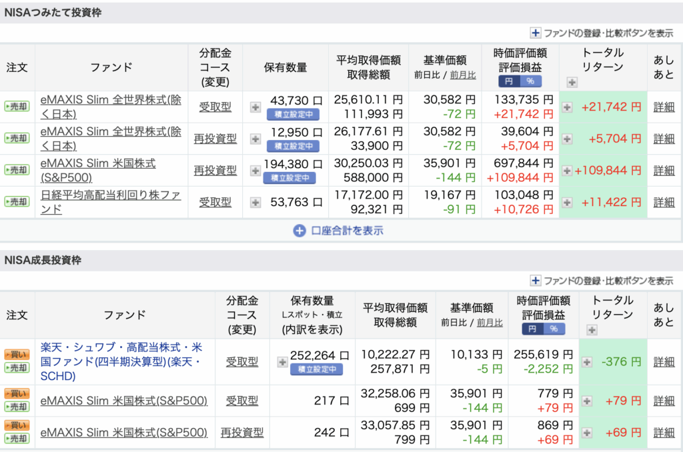Expand 口座合計を表示 row
The image size is (683, 452).
(340, 231)
